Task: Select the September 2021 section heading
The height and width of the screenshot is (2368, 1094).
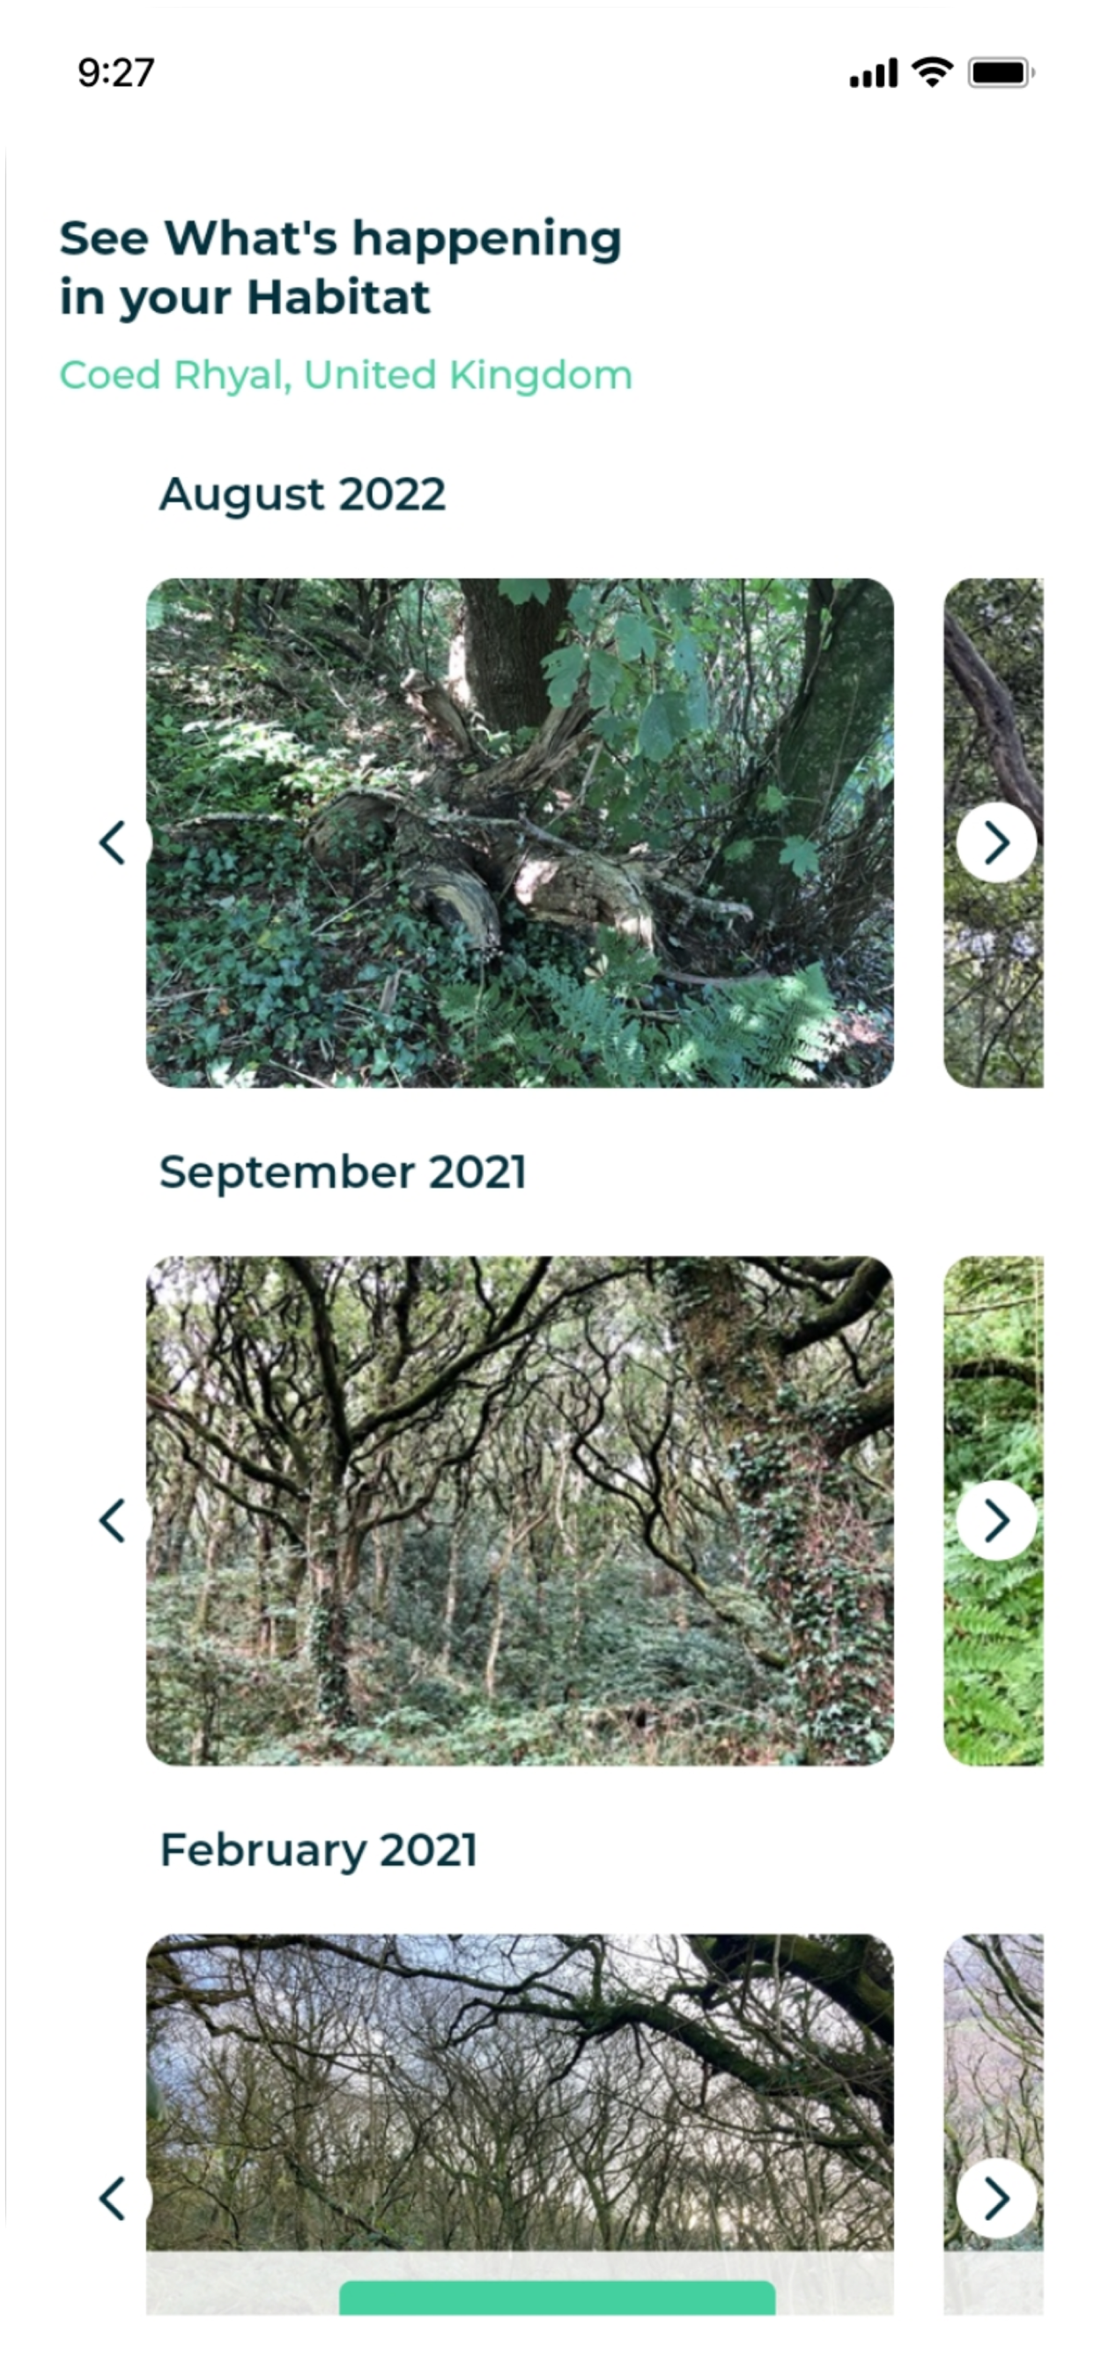Action: tap(343, 1173)
